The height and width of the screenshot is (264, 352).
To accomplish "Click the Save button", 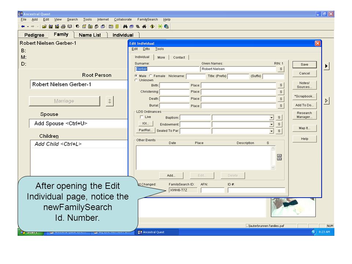I will pyautogui.click(x=304, y=65).
